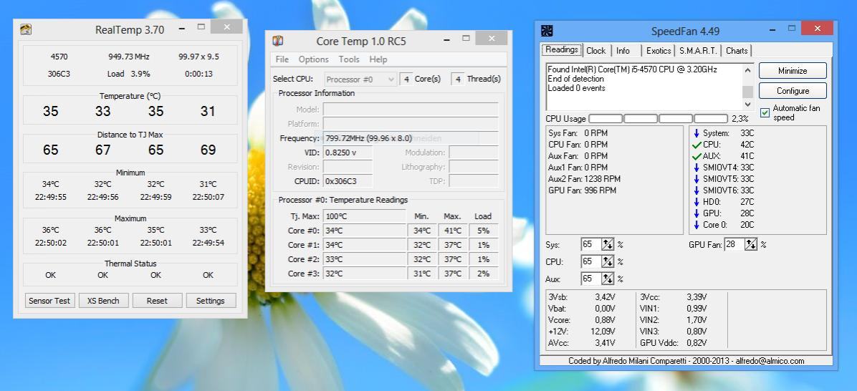Click the Vcore 0,88V voltage reading

click(x=582, y=320)
